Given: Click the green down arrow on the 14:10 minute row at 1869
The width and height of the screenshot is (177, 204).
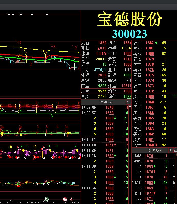Looking at the screenshot, I should (154, 182).
